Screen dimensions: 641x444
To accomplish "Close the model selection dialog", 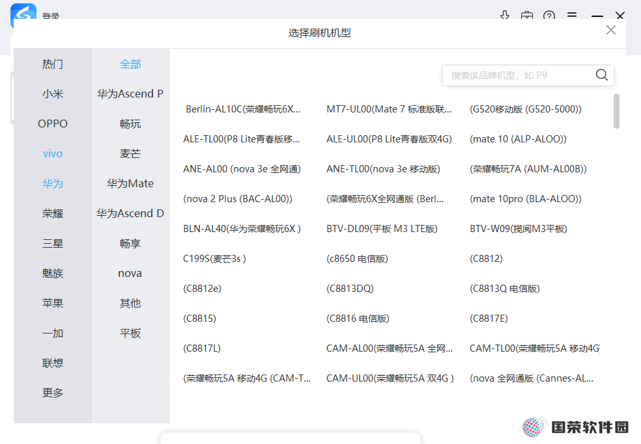I will click(611, 30).
